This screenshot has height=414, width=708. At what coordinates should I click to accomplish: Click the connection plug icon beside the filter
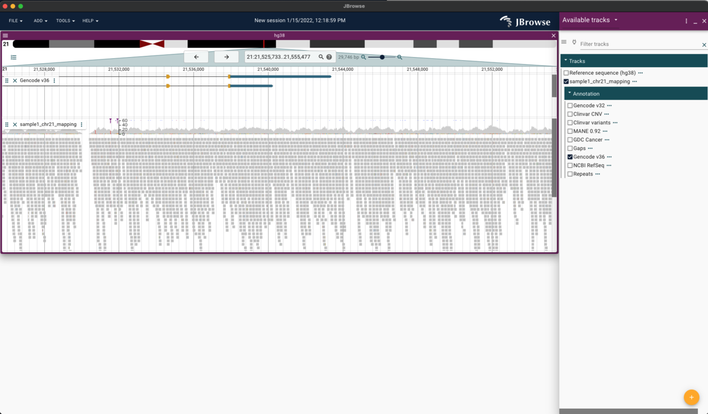click(574, 42)
